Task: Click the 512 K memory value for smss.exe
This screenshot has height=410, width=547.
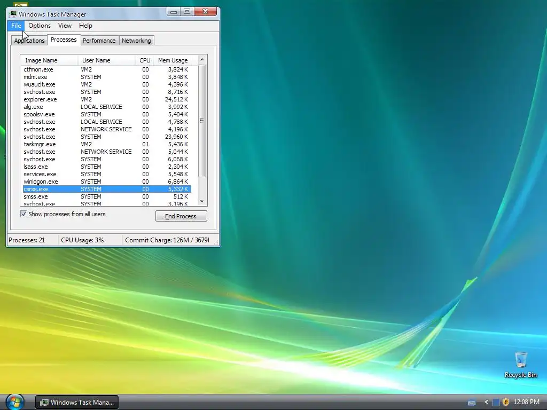Action: coord(181,197)
